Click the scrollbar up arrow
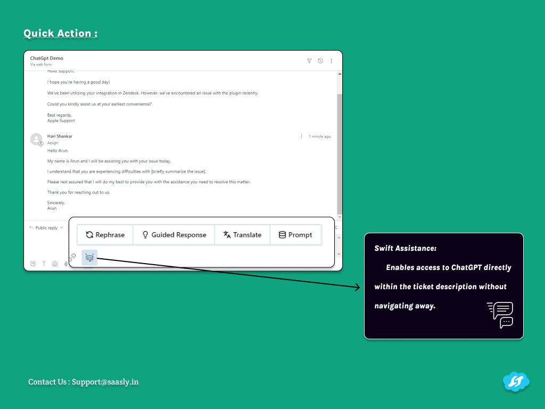Image resolution: width=545 pixels, height=409 pixels. pos(340,75)
